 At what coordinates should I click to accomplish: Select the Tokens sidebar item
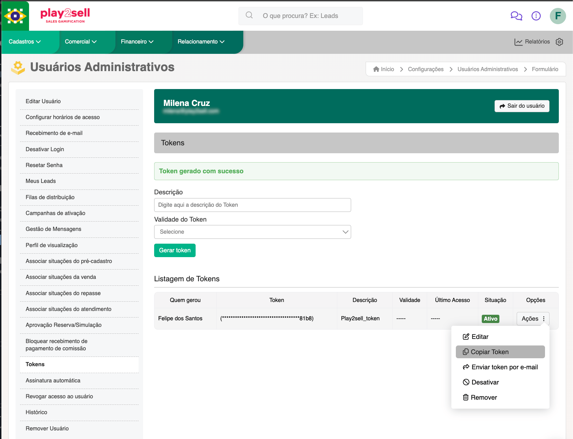click(79, 364)
